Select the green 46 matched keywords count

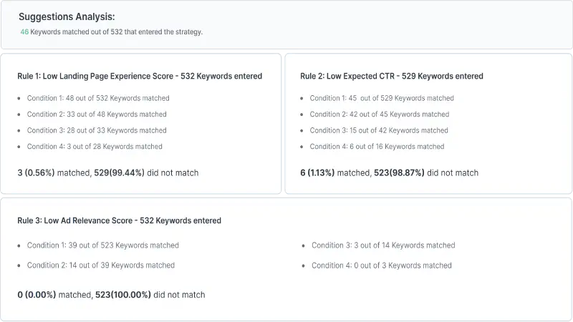click(x=24, y=31)
